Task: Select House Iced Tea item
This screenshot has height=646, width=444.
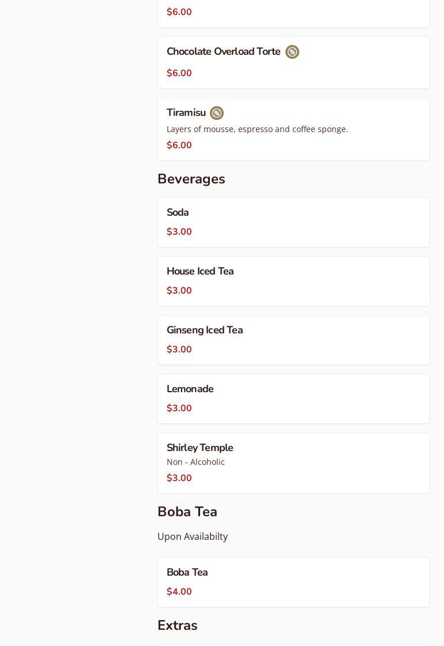Action: [294, 281]
